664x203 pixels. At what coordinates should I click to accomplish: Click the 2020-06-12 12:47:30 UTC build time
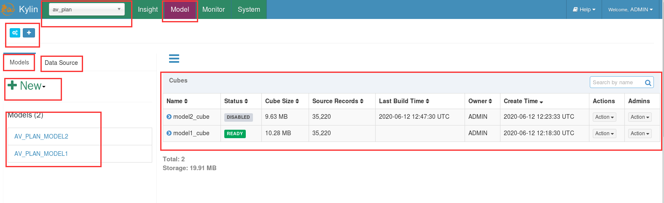[414, 117]
